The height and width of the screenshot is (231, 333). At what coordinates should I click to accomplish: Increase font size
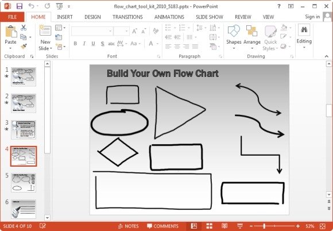(x=134, y=32)
